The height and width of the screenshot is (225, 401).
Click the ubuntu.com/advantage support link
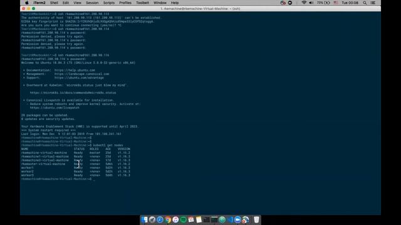pos(79,77)
